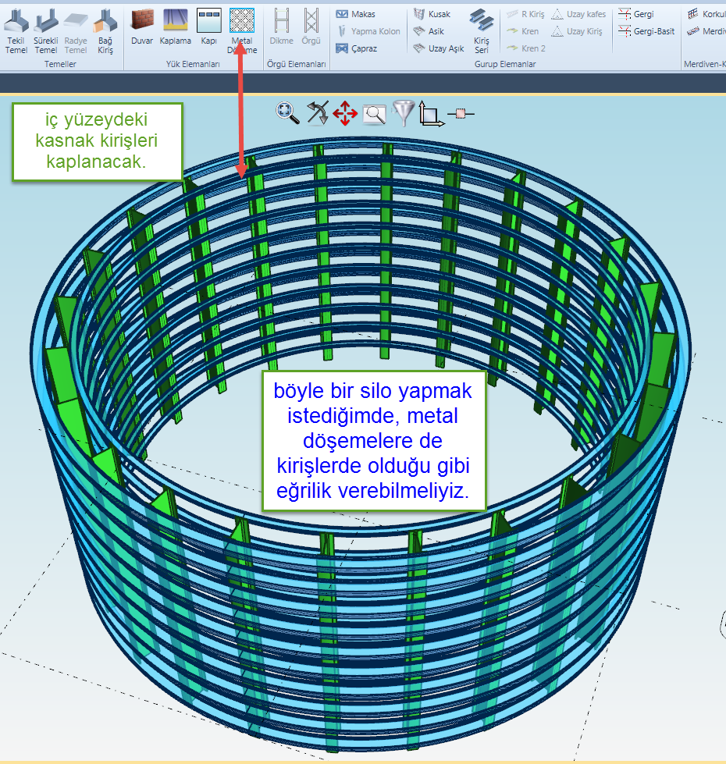Click the Kiriş Seri tool
Screen dimensions: 726x764
click(482, 30)
